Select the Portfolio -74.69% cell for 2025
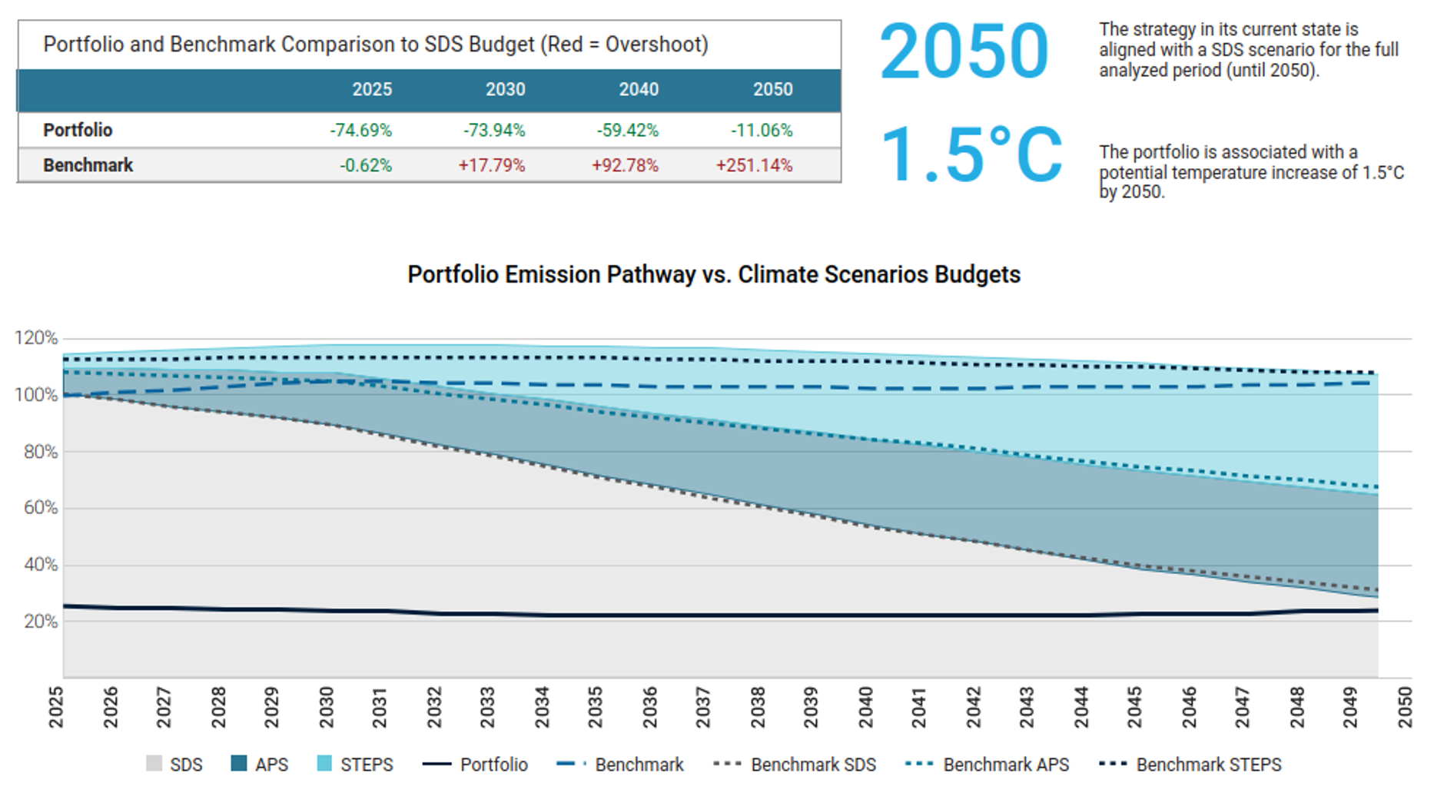 (x=361, y=131)
